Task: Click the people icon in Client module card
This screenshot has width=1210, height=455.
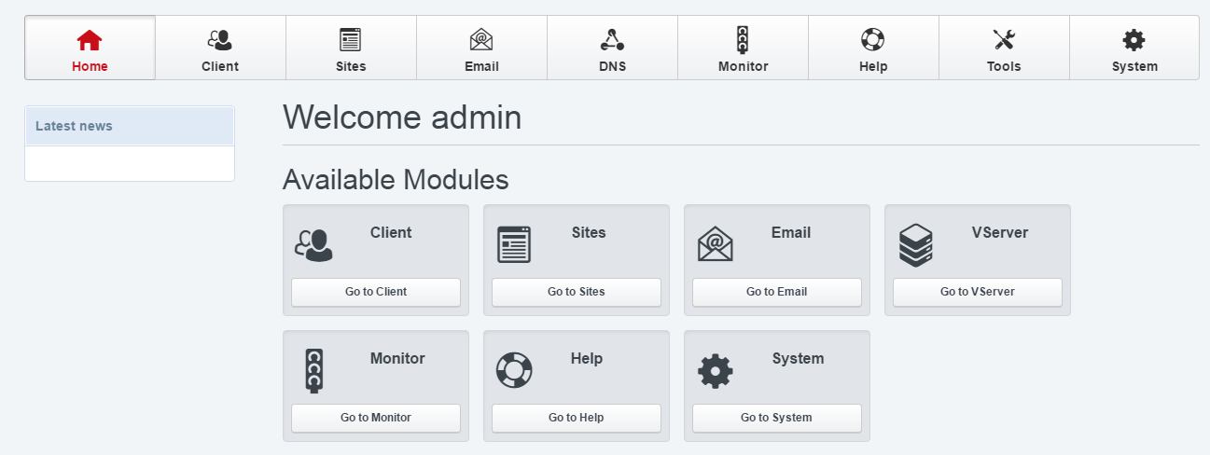Action: (313, 244)
